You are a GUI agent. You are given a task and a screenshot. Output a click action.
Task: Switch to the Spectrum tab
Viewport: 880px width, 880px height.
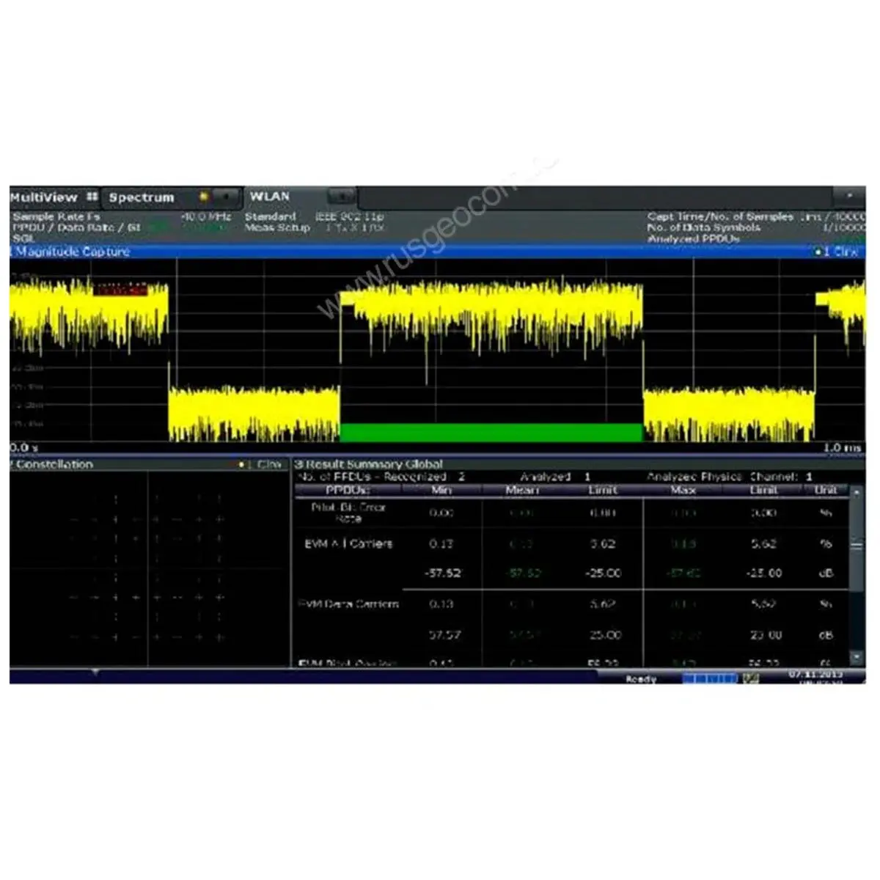pos(142,197)
